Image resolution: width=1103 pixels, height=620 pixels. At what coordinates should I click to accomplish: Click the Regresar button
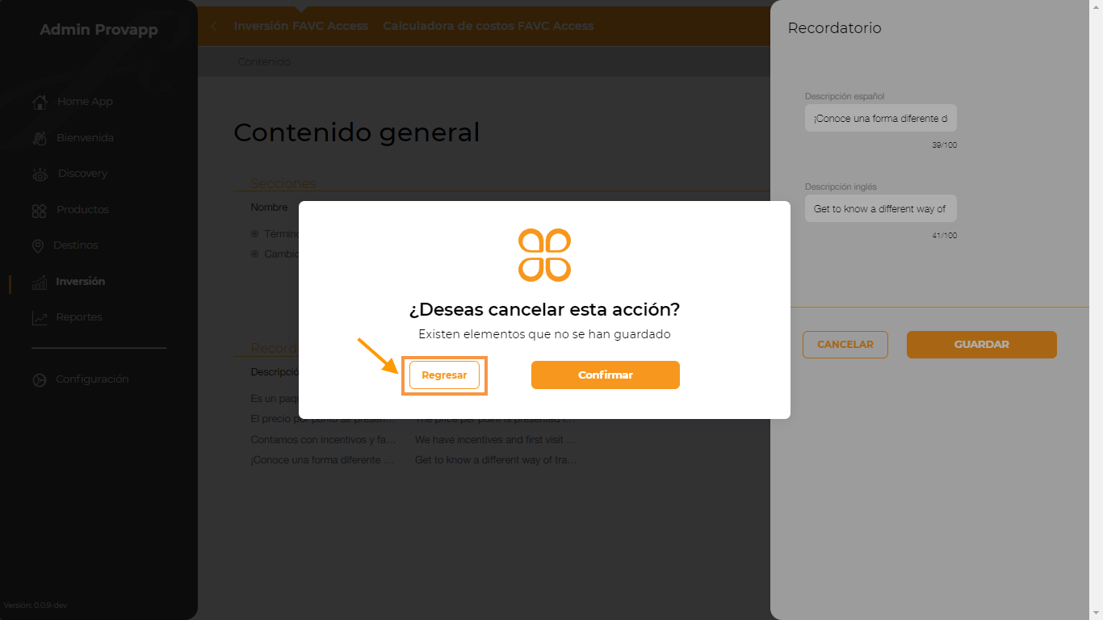click(x=444, y=375)
